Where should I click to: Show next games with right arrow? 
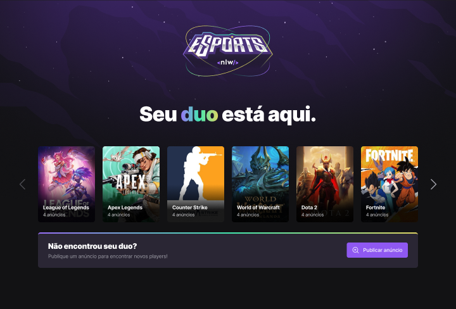pos(433,184)
